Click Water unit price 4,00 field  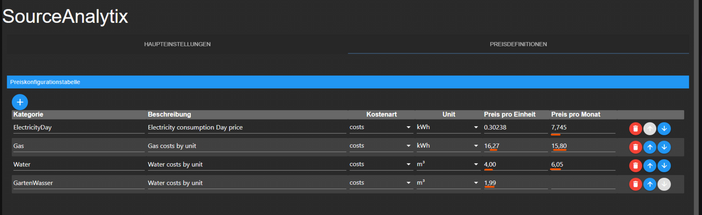click(x=515, y=164)
